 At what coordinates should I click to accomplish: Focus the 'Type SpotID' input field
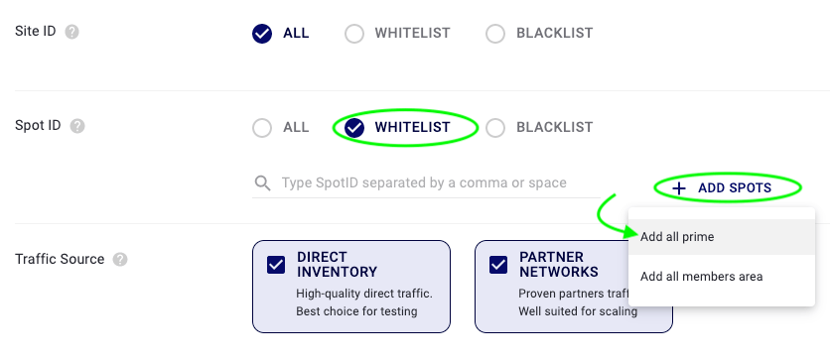[x=426, y=182]
